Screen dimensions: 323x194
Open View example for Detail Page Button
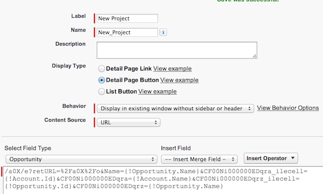pos(179,80)
